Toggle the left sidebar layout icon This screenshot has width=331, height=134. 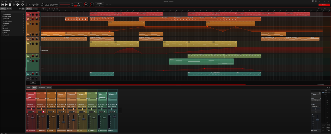313,1
